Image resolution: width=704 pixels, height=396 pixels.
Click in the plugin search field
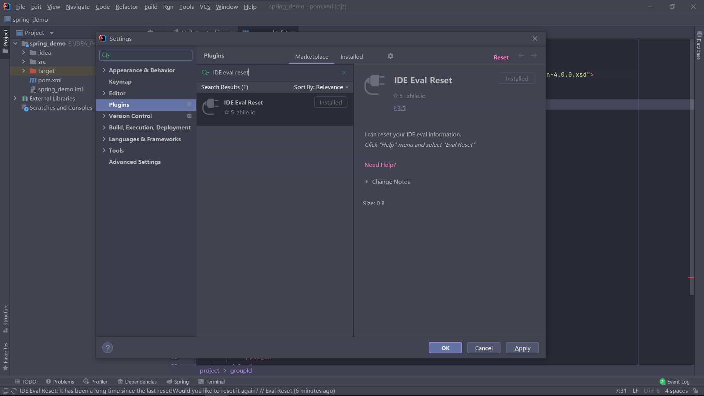pos(275,73)
